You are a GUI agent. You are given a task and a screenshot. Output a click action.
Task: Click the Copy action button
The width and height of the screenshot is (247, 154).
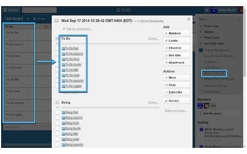click(177, 85)
